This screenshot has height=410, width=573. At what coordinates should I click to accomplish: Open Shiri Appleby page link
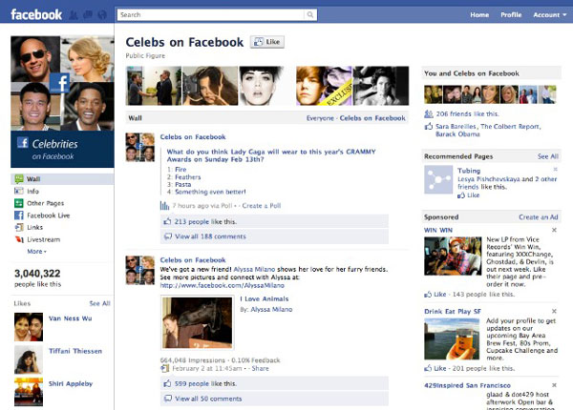tap(71, 383)
